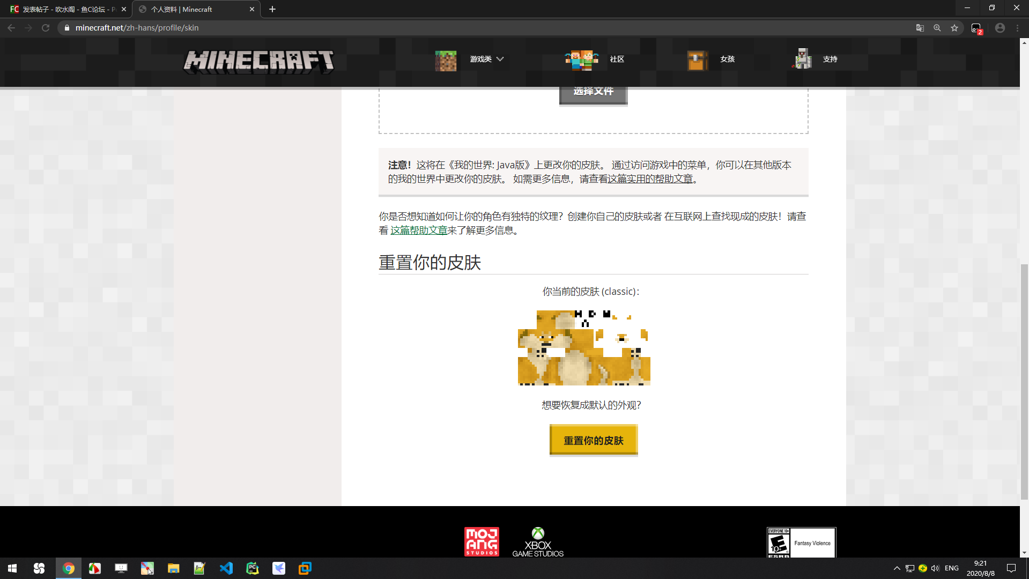Open PyCharm from the taskbar
Screen dimensions: 1029x579
click(253, 568)
